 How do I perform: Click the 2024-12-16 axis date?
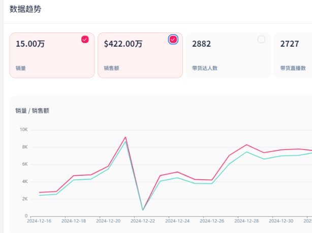(x=39, y=221)
